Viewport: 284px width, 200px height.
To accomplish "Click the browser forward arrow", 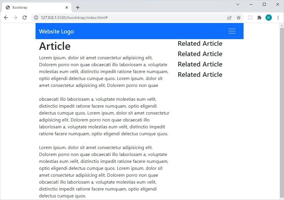I will (15, 18).
